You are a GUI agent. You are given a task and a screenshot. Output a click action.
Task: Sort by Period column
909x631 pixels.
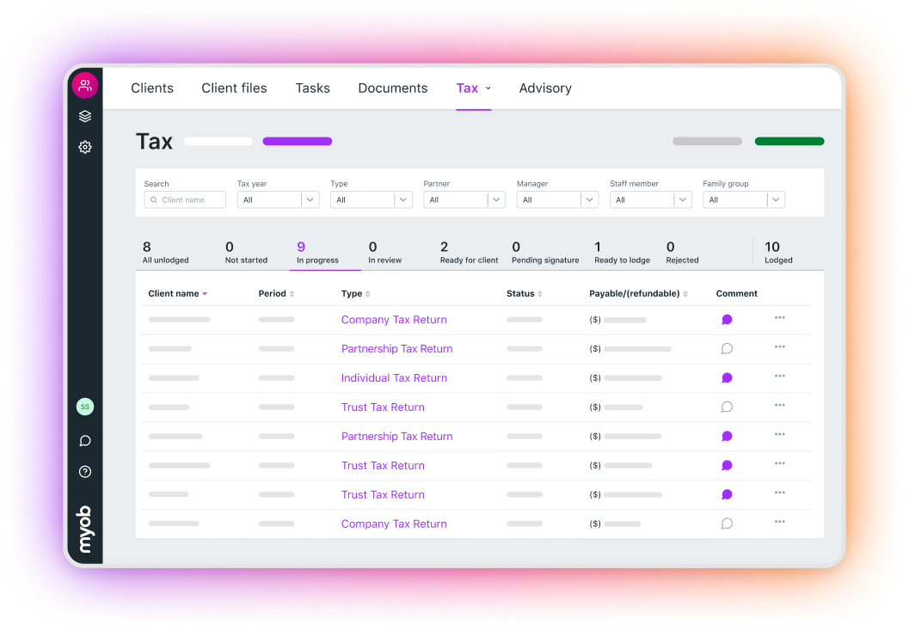pos(292,294)
